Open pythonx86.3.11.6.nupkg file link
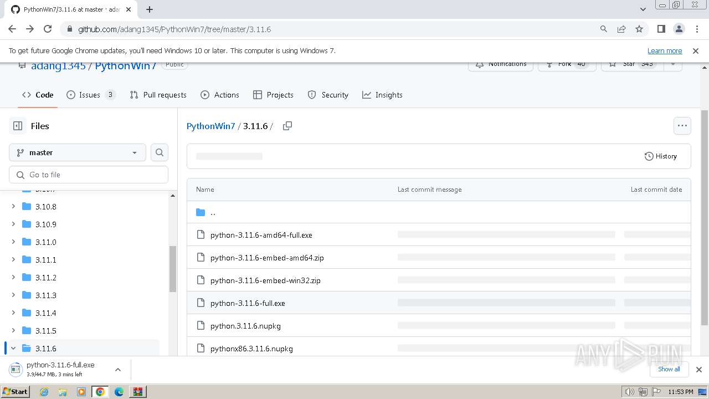Viewport: 709px width, 399px height. tap(251, 349)
